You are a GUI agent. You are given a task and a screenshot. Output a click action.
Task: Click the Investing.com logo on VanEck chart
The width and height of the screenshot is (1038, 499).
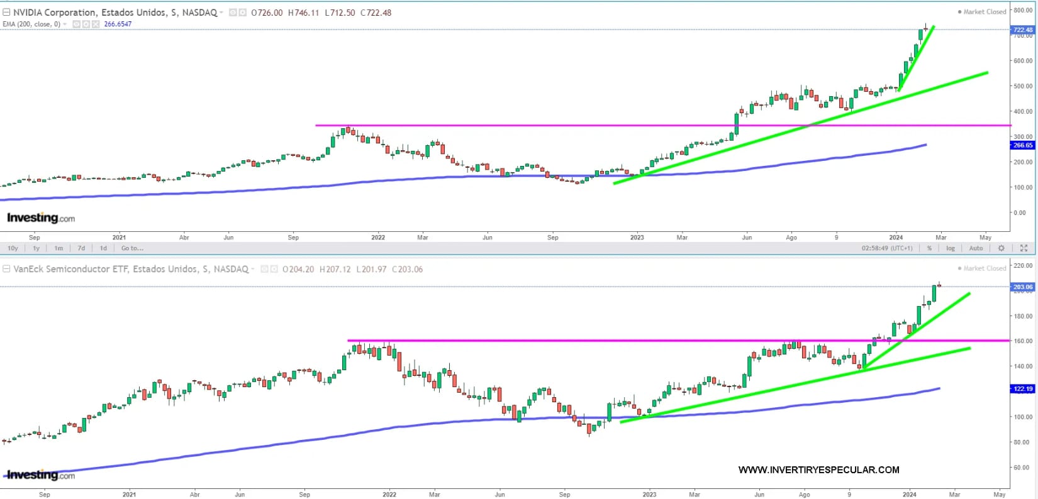(x=41, y=475)
